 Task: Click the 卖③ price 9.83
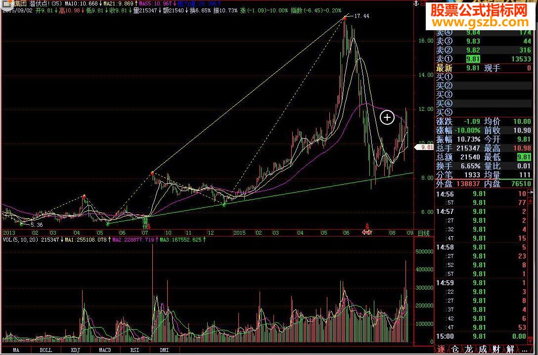click(x=473, y=41)
